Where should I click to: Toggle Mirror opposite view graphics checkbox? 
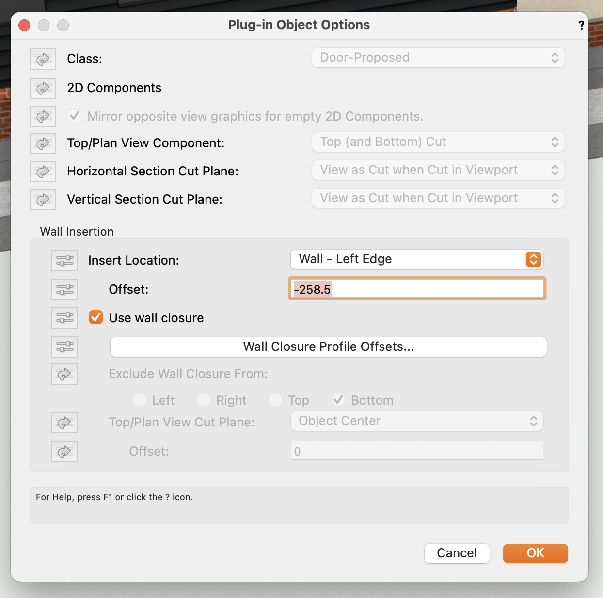75,116
